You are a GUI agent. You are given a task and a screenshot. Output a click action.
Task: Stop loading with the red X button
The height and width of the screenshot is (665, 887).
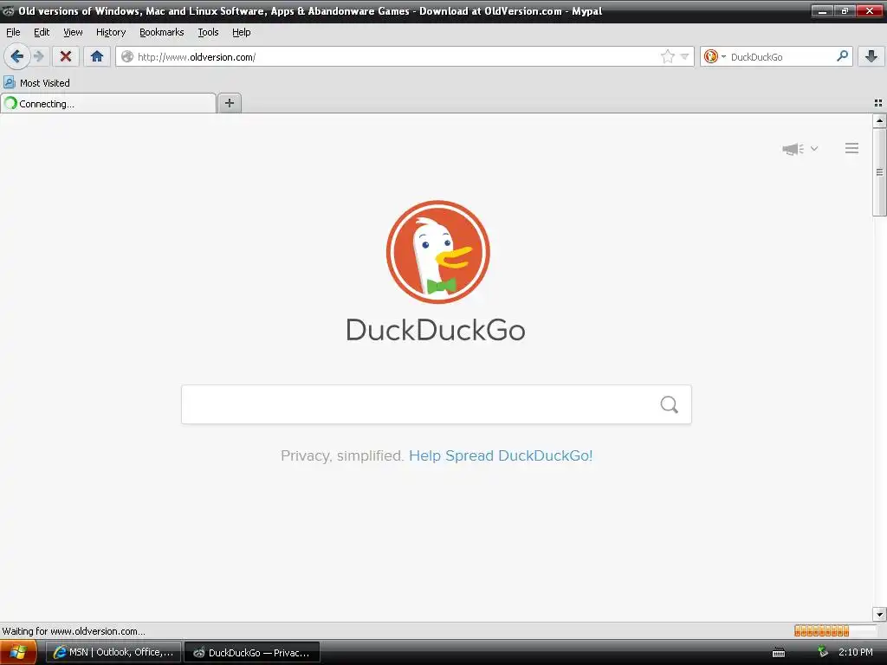tap(66, 56)
